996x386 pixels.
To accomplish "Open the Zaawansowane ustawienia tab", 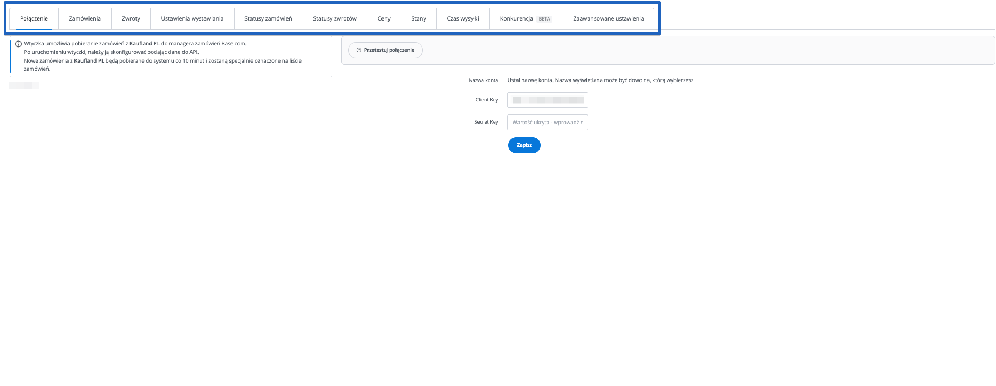I will click(608, 19).
